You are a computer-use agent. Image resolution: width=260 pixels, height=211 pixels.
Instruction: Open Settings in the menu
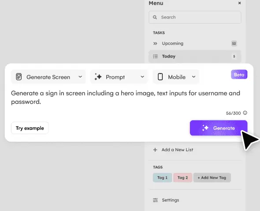pyautogui.click(x=171, y=200)
